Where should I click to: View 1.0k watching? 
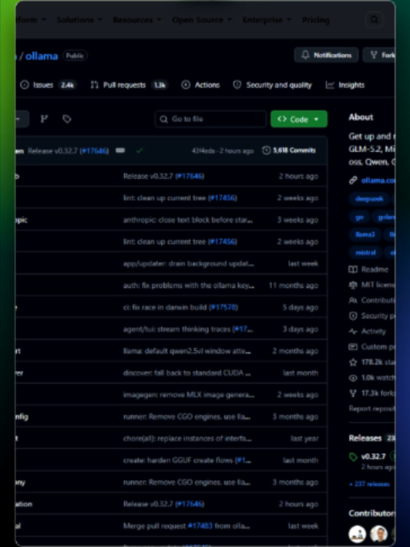coord(372,377)
